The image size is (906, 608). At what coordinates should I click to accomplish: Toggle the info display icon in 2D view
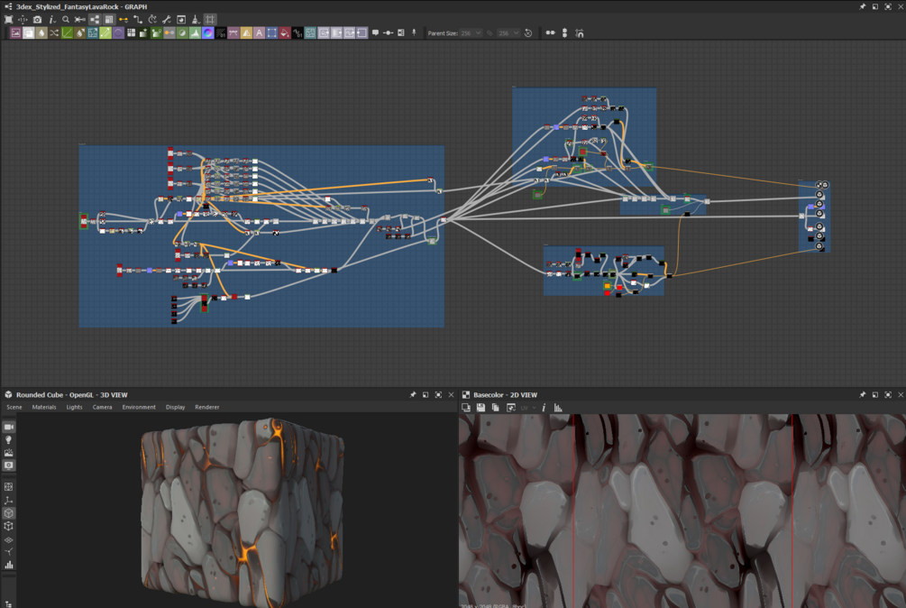tap(544, 408)
